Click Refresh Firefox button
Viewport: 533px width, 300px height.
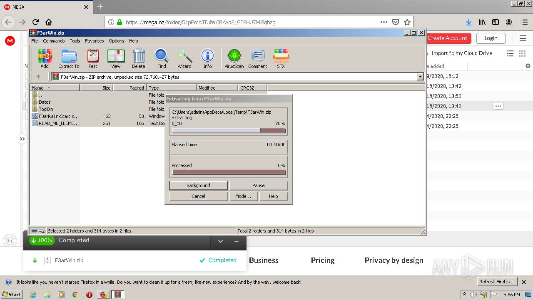click(497, 282)
